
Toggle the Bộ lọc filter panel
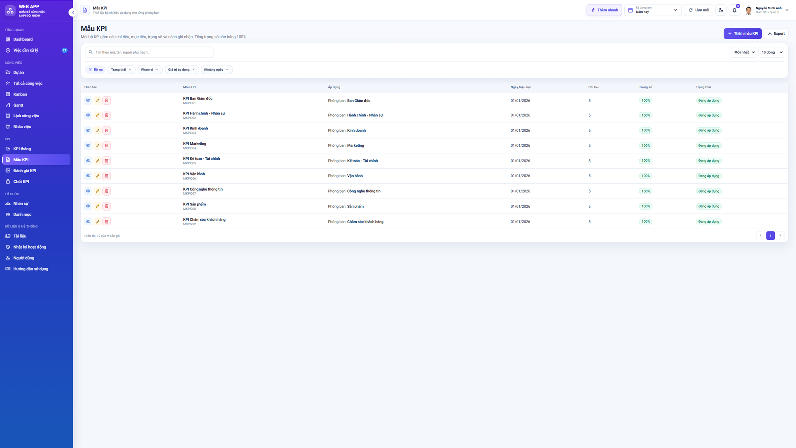(x=96, y=70)
